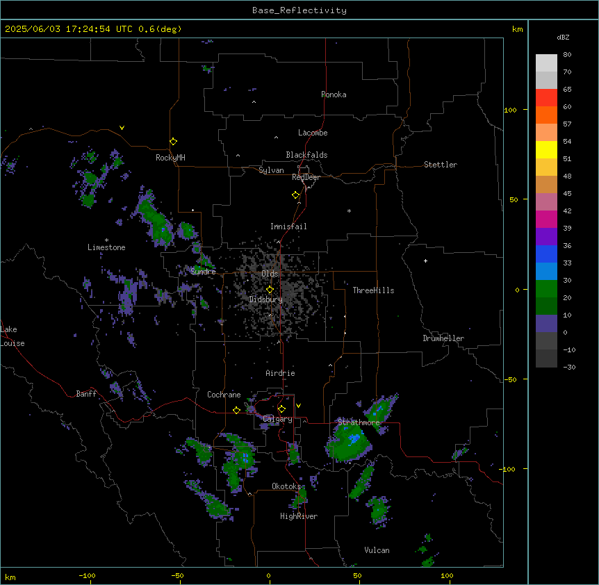
Task: Click the dBZ legend heading
Action: click(x=563, y=37)
